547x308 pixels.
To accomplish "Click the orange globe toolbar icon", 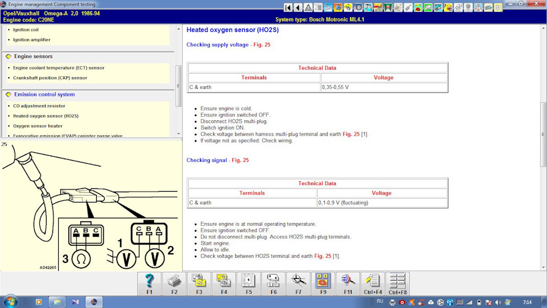I will pos(338,7).
